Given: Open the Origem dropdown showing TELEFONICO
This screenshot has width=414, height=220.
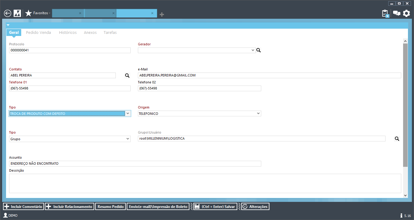Looking at the screenshot, I should pyautogui.click(x=258, y=114).
